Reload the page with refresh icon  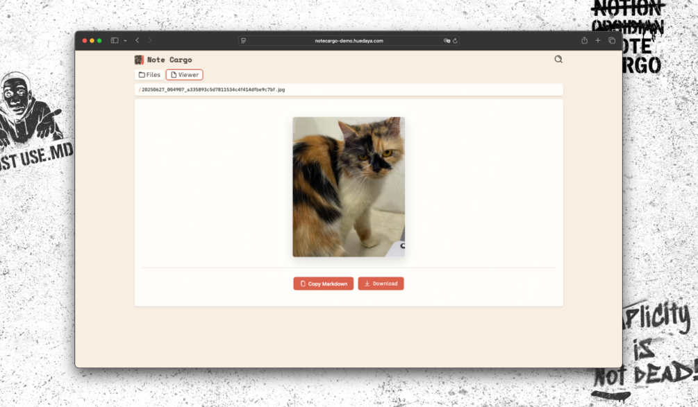point(455,41)
